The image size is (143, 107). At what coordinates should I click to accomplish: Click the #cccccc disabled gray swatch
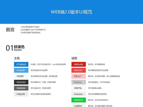(79, 82)
